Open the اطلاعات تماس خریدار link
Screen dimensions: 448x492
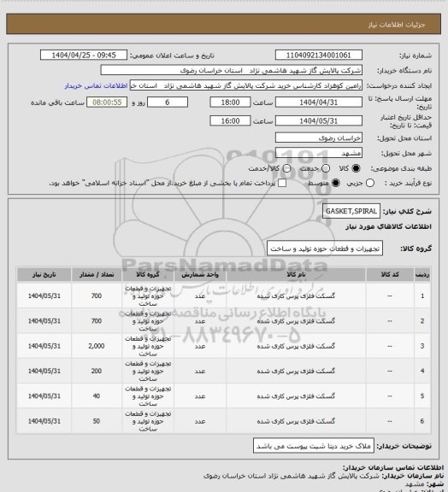(96, 85)
